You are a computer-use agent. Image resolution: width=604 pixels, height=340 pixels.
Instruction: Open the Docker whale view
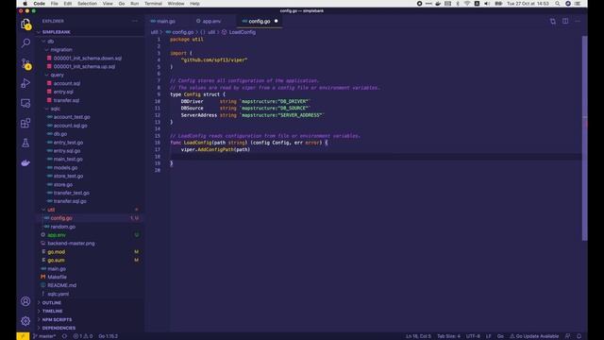point(25,163)
